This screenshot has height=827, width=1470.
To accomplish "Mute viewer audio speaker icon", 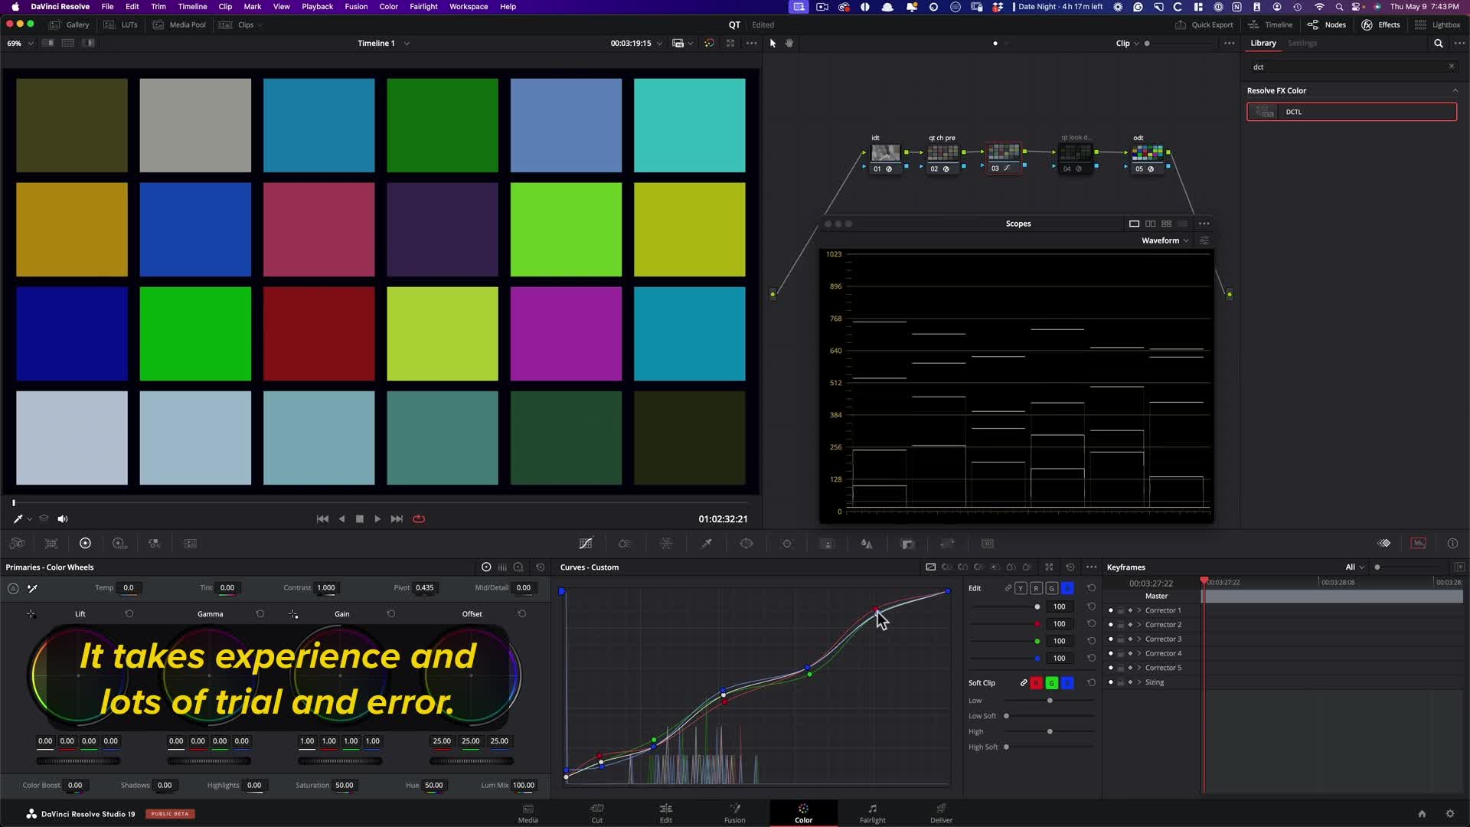I will coord(63,519).
